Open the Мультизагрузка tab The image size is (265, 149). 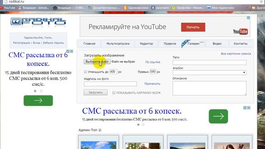[x=118, y=43]
